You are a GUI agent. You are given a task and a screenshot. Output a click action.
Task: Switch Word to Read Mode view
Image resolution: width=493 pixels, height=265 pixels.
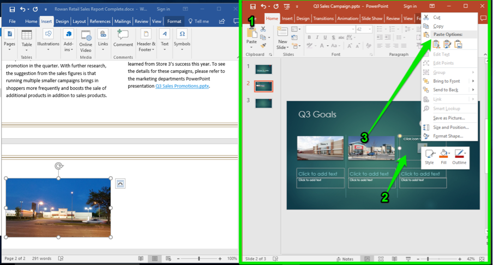point(141,258)
